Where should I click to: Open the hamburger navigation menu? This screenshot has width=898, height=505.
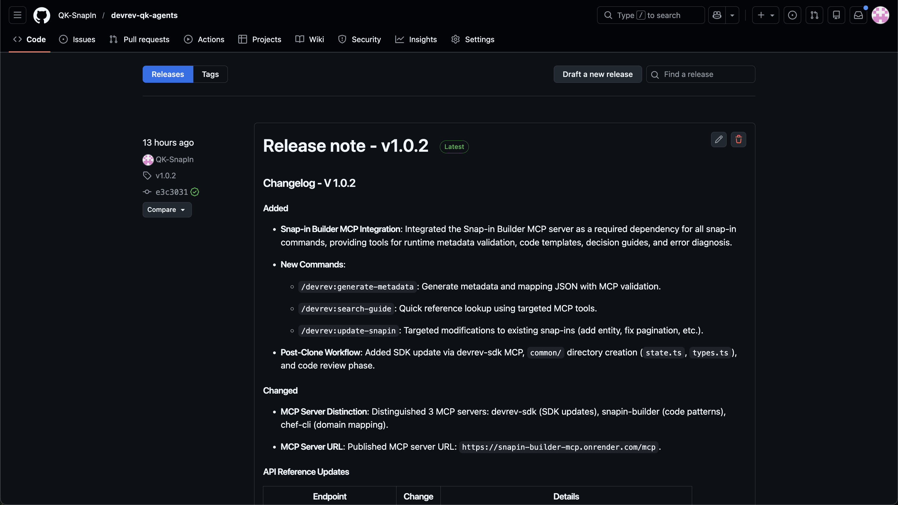pos(17,15)
